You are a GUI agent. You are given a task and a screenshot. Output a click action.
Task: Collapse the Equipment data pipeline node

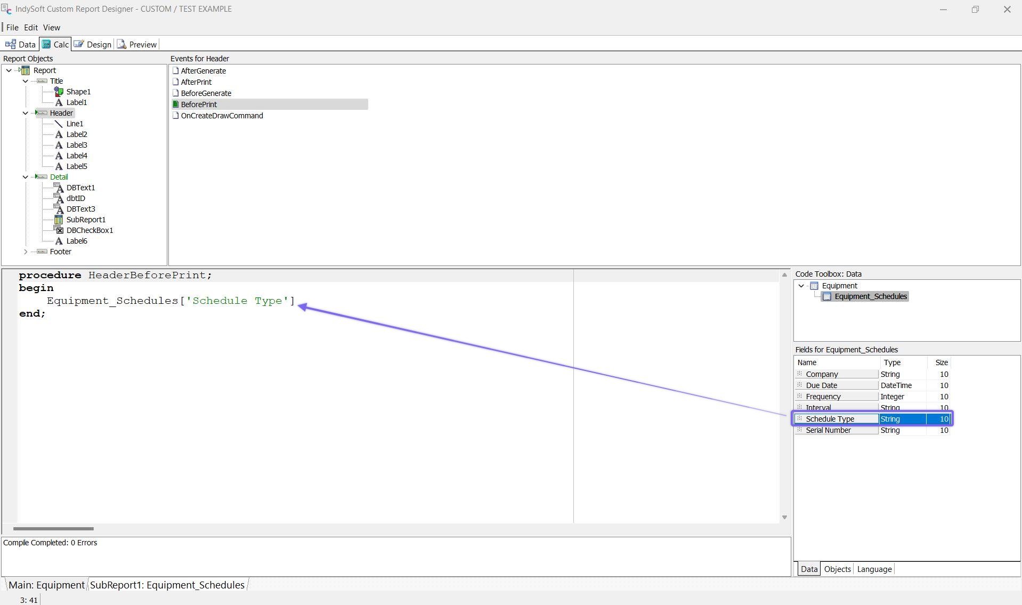tap(801, 286)
